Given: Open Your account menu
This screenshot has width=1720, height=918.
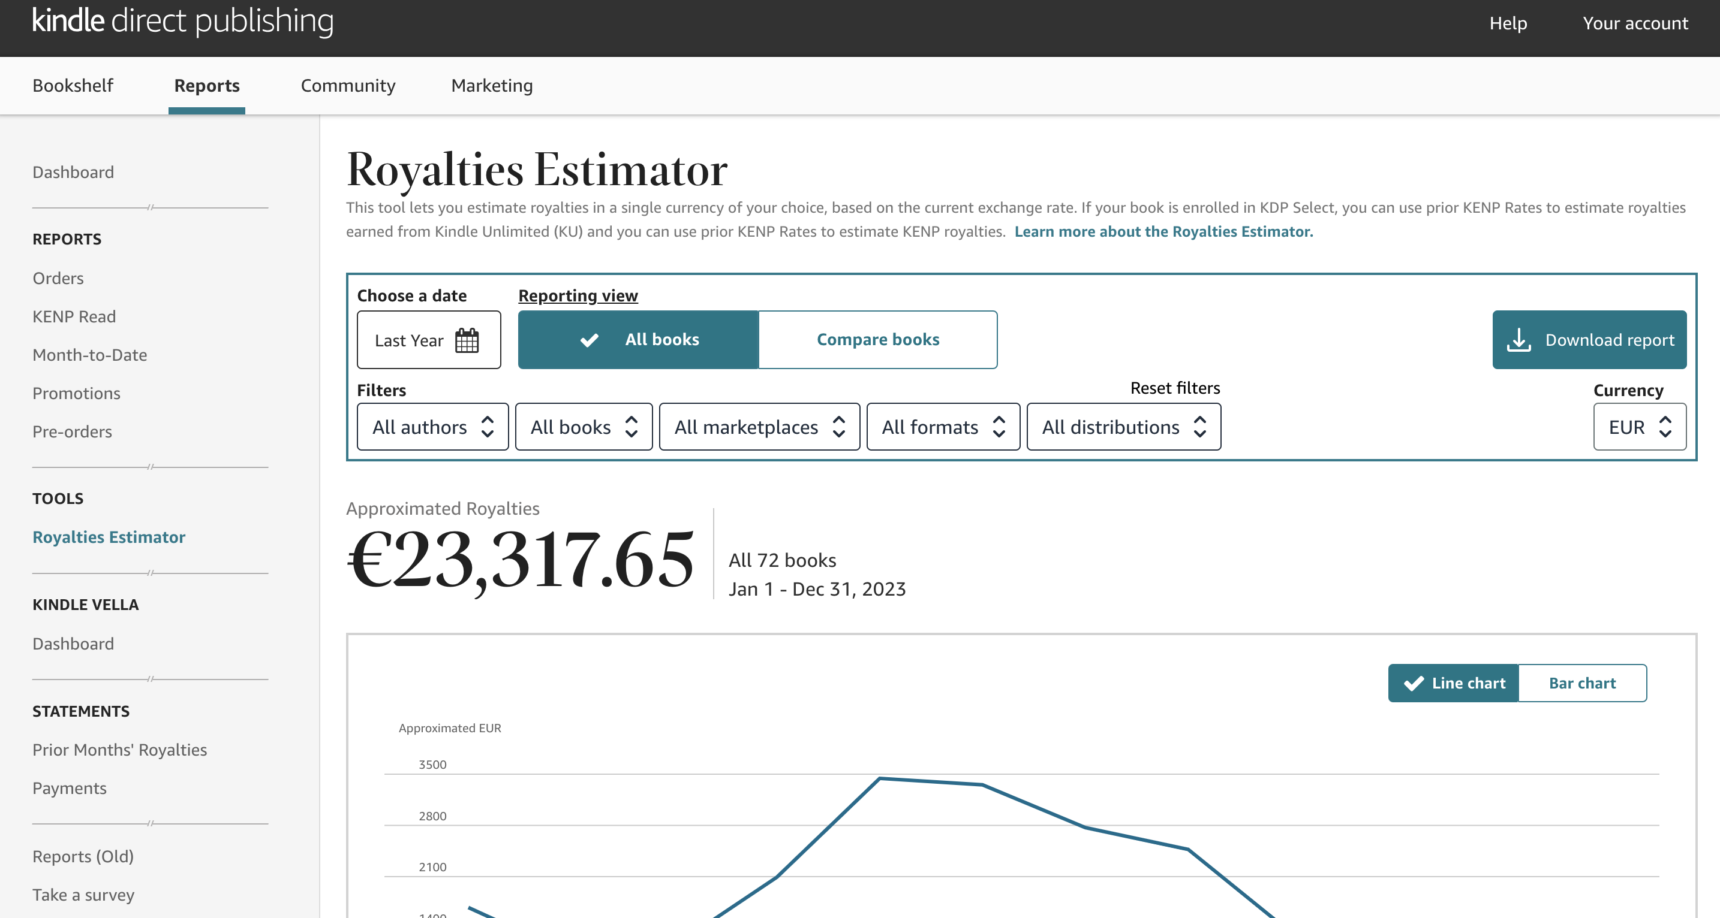Looking at the screenshot, I should 1635,23.
